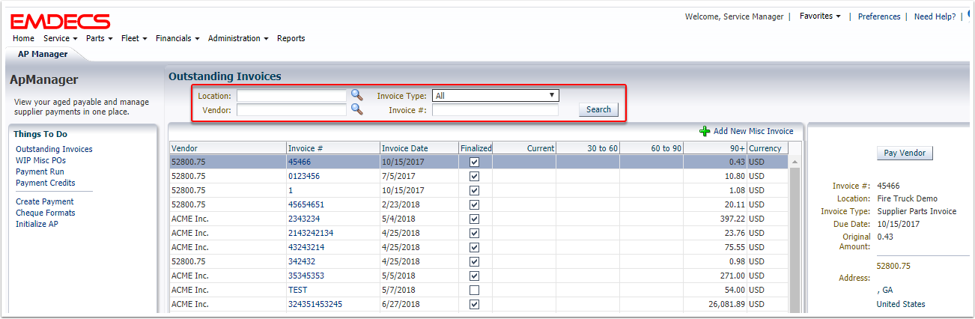Toggle Finalized checkbox for invoice 342432

(x=474, y=262)
